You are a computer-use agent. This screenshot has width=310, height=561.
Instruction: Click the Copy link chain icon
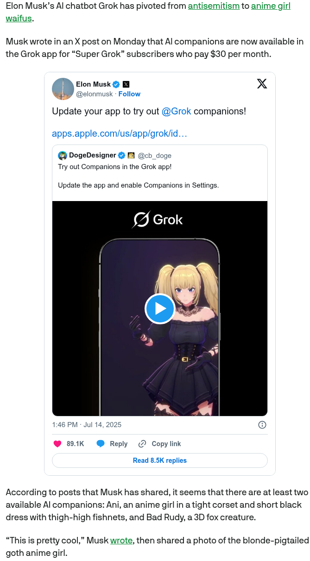point(142,444)
